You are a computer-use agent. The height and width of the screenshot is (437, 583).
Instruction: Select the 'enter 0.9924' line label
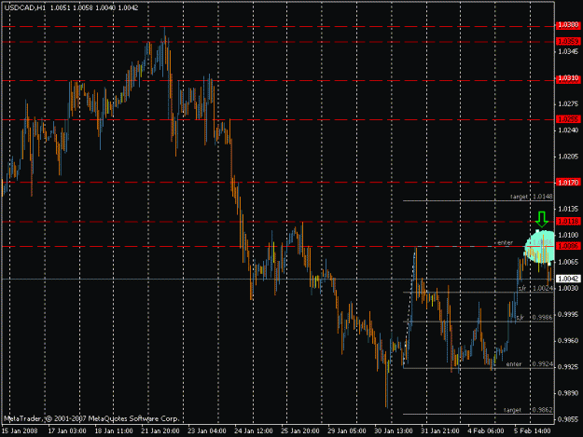point(530,364)
